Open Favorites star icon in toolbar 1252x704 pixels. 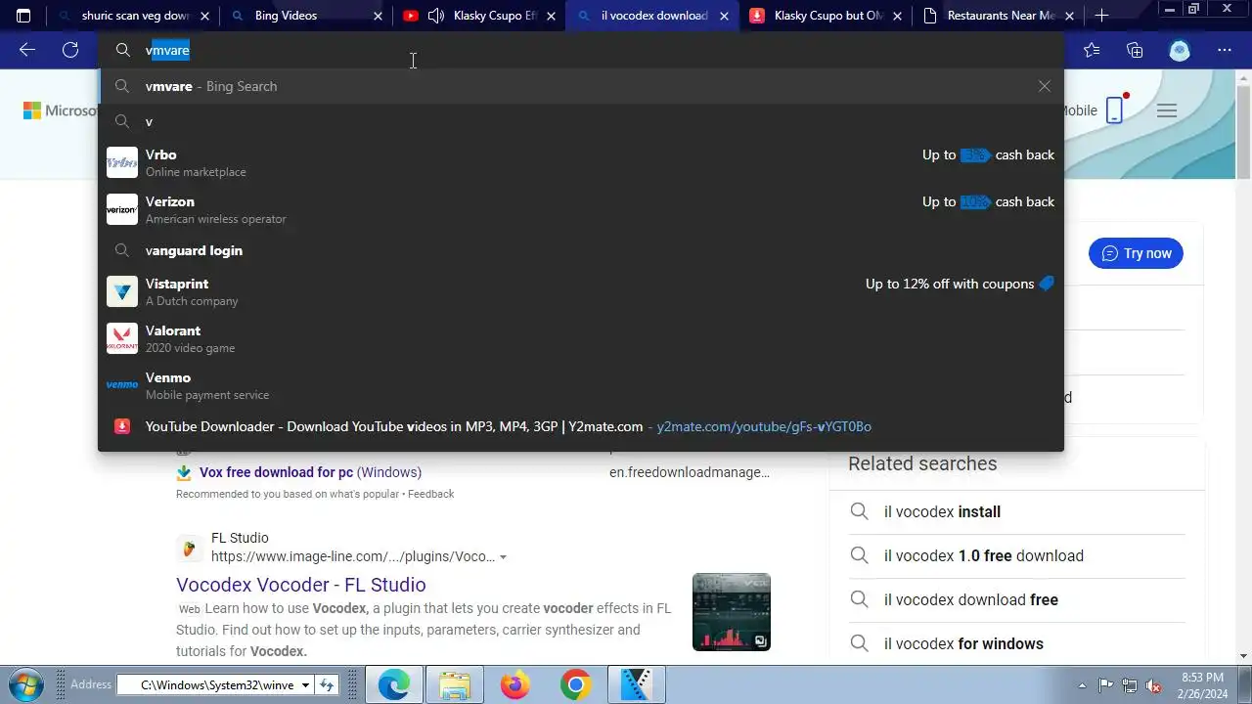pos(1092,51)
